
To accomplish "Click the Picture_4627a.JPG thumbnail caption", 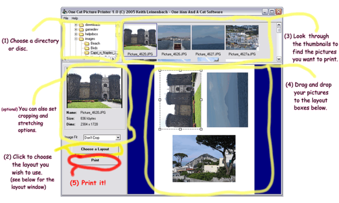I will coord(242,54).
